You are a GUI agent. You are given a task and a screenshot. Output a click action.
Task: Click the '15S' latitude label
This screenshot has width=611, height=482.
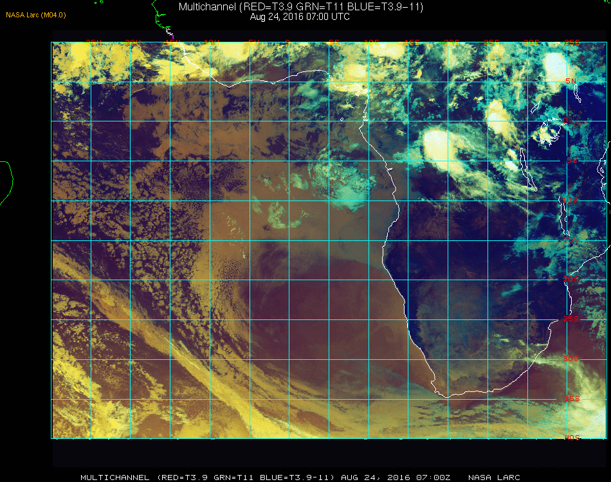(x=571, y=240)
